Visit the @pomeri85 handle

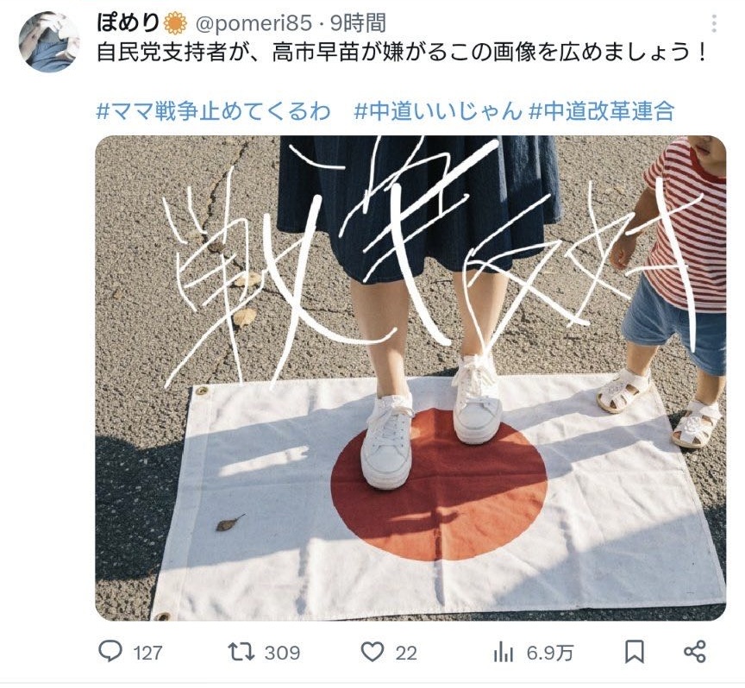(254, 23)
